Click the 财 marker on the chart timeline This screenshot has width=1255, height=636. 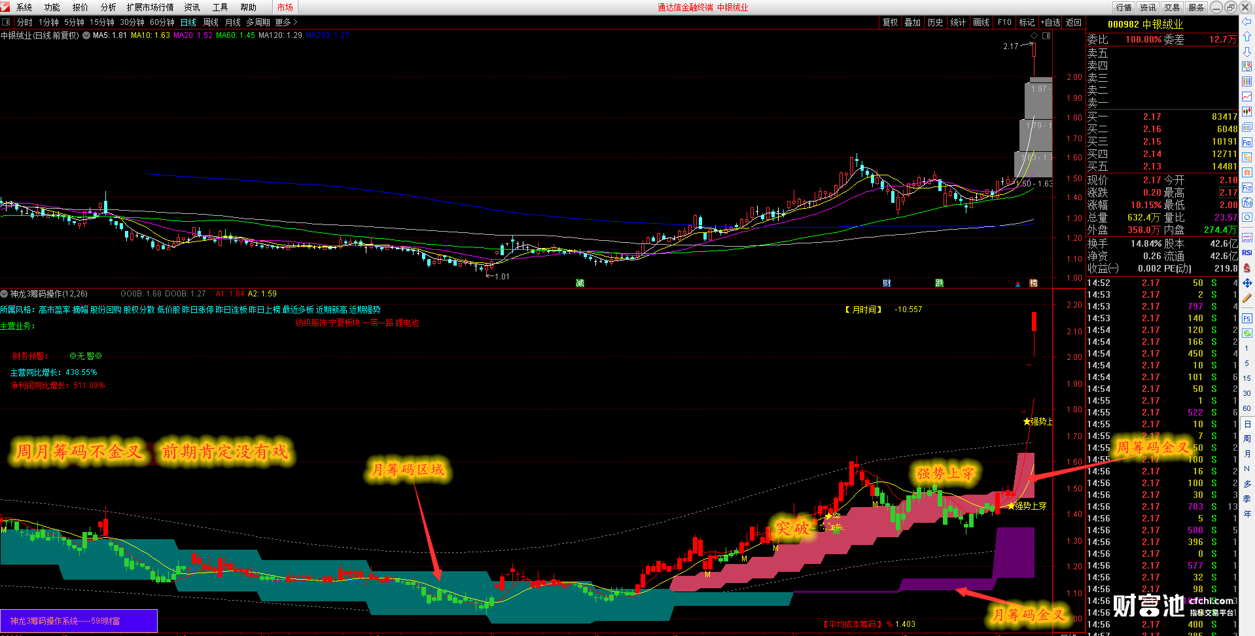tap(887, 283)
